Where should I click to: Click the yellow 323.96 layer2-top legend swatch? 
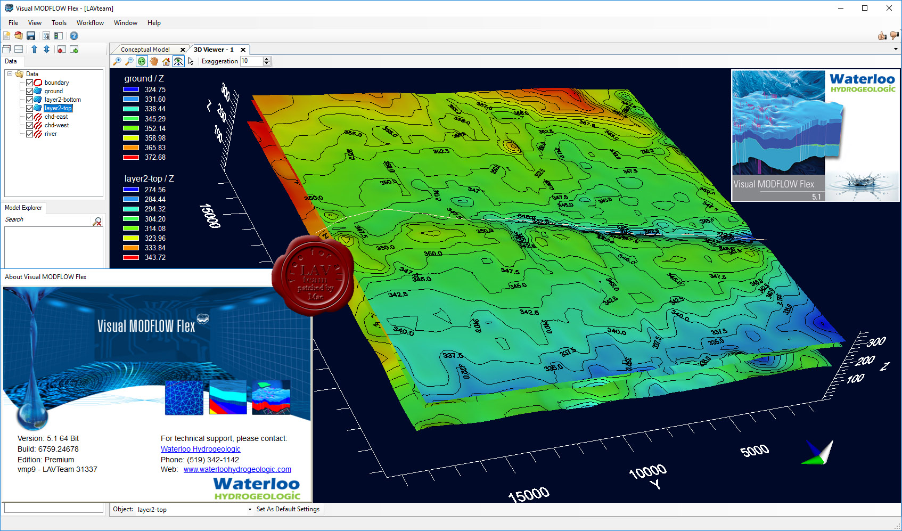(x=131, y=238)
